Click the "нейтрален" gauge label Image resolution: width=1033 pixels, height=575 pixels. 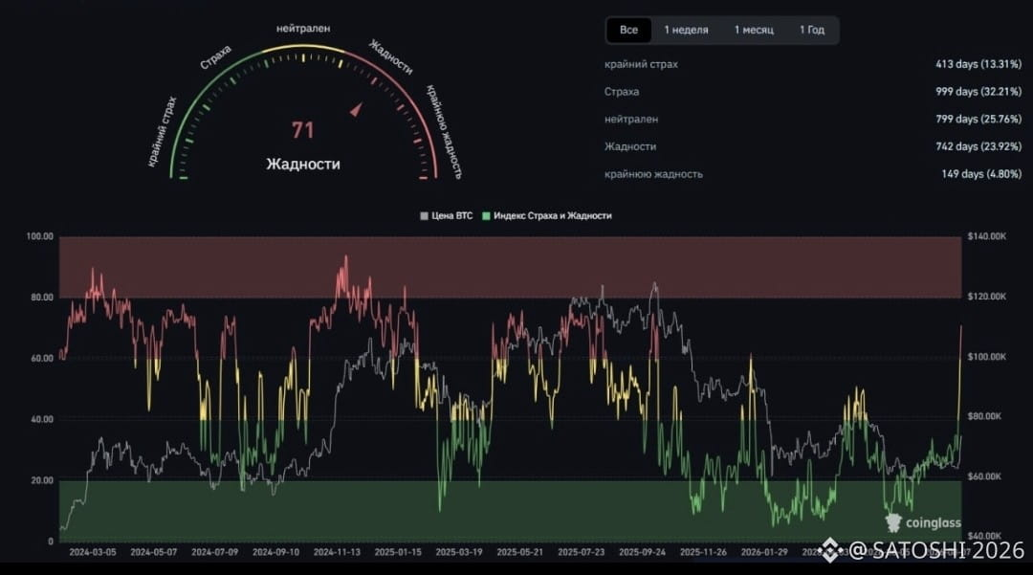pos(303,29)
